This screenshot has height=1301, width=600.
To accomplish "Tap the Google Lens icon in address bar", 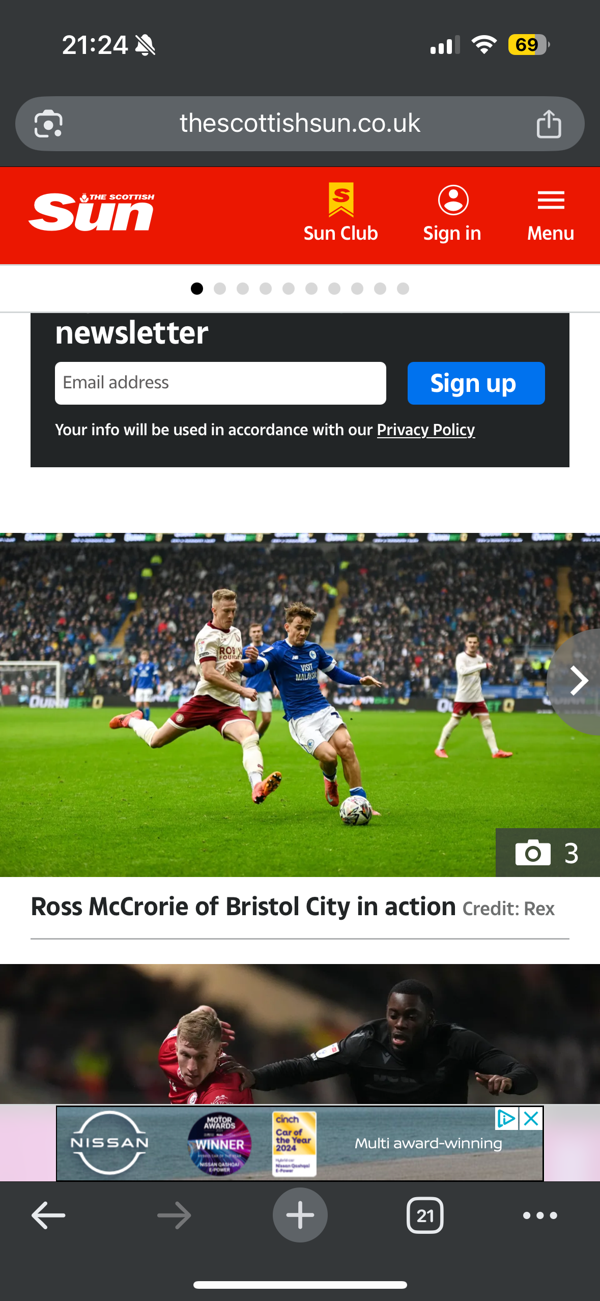I will tap(48, 124).
